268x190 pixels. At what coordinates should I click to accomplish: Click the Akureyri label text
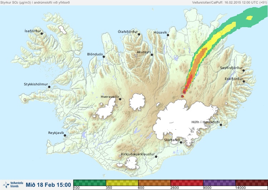tap(144, 52)
